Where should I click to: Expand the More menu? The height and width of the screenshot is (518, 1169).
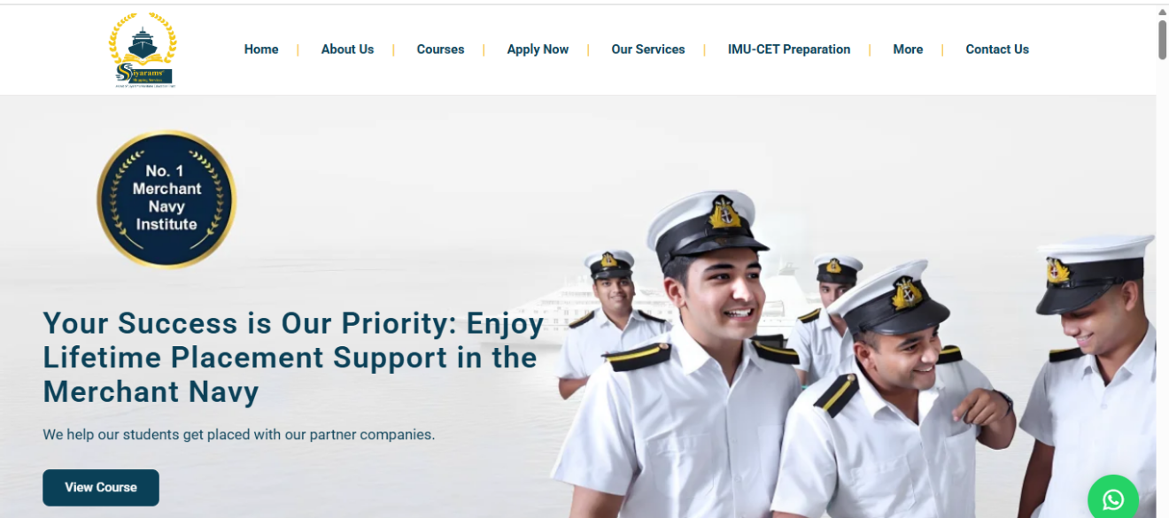(x=908, y=50)
